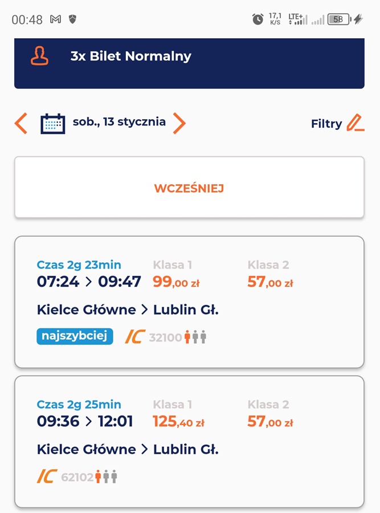Go to next day with right arrow

(179, 123)
